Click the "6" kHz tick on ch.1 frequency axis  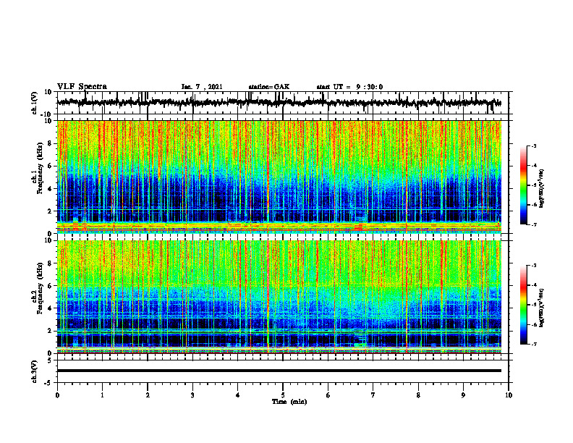[50, 166]
